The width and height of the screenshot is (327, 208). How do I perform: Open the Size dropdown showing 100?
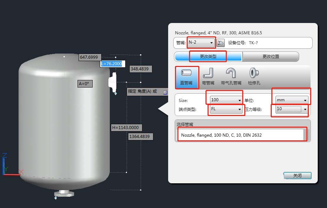pyautogui.click(x=226, y=100)
